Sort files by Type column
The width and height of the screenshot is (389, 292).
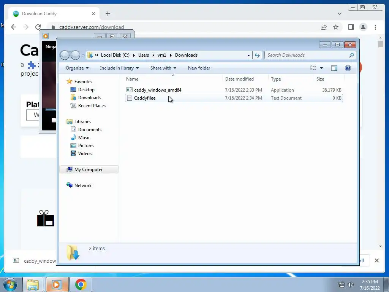(x=291, y=79)
